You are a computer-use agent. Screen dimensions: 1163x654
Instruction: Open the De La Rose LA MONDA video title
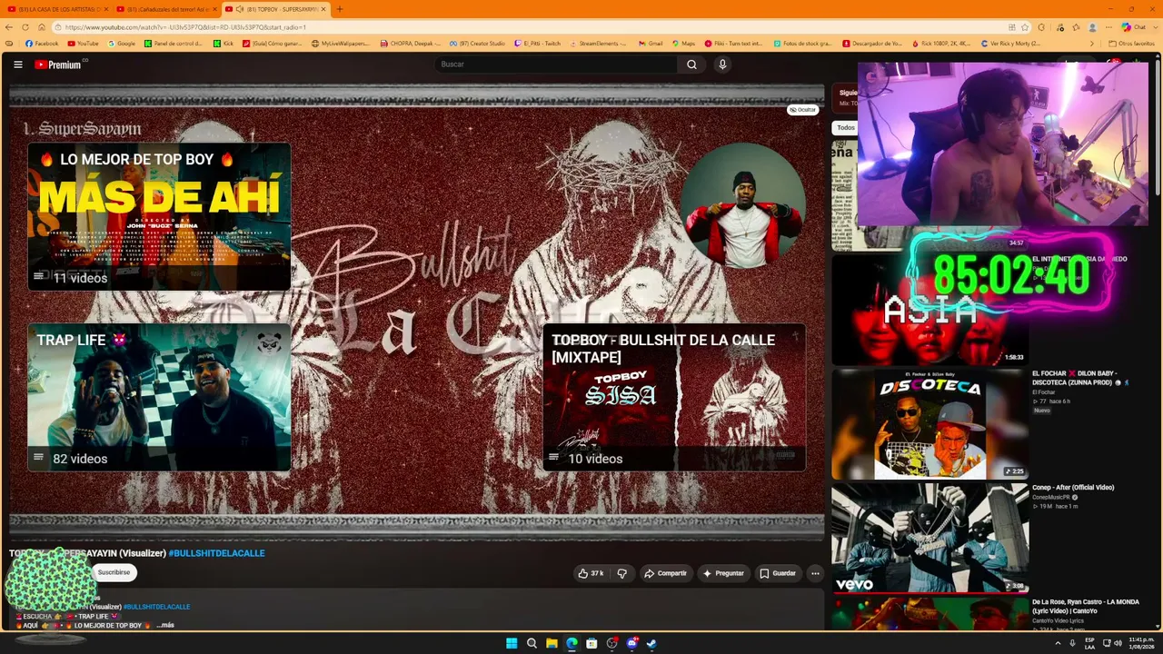point(1086,606)
